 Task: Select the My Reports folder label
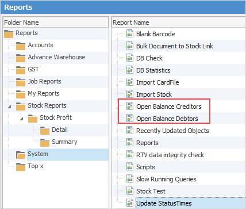tap(44, 93)
